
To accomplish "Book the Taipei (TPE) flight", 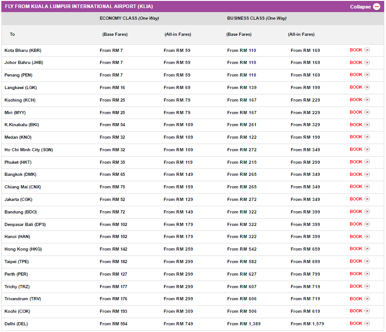I will 356,261.
